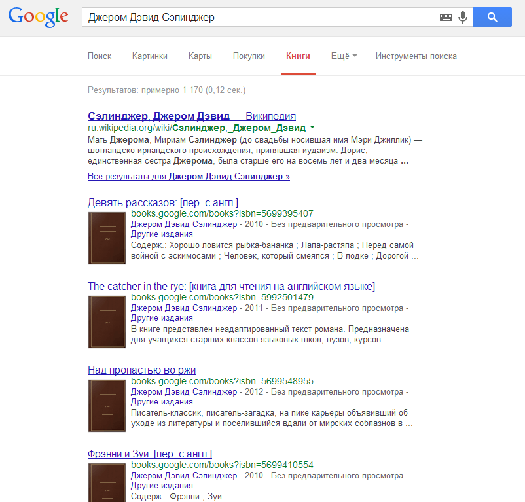Click Фрэнни и Зуи book cover thumbnail
The width and height of the screenshot is (525, 502).
click(x=107, y=482)
